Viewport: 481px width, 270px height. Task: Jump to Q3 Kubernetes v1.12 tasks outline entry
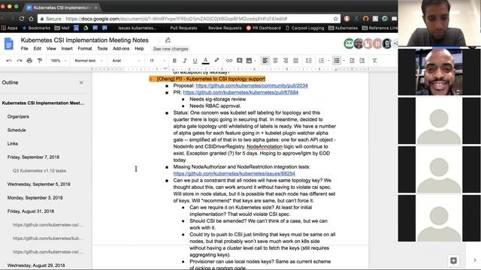(39, 171)
